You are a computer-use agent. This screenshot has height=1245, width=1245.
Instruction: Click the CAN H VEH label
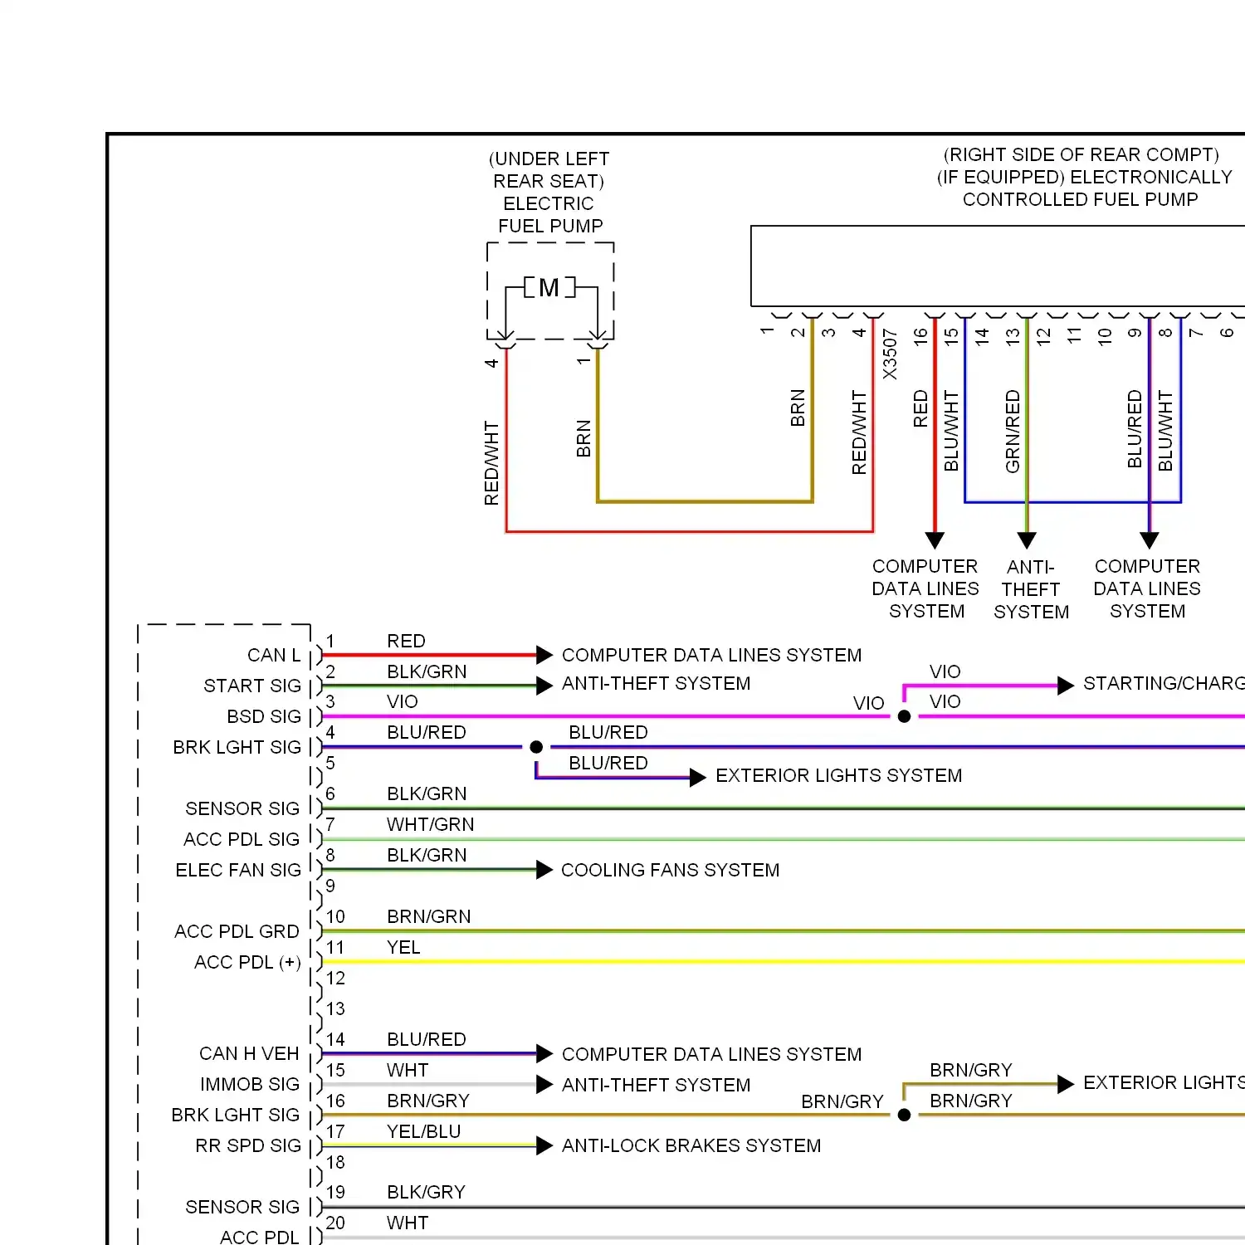[249, 1053]
